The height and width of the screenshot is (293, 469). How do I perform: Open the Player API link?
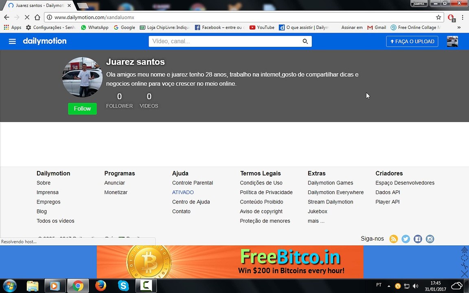387,202
